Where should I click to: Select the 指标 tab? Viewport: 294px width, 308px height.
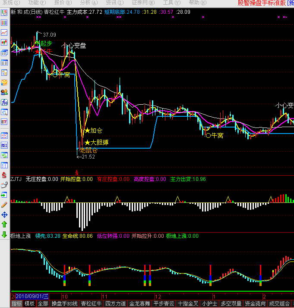coord(16,304)
